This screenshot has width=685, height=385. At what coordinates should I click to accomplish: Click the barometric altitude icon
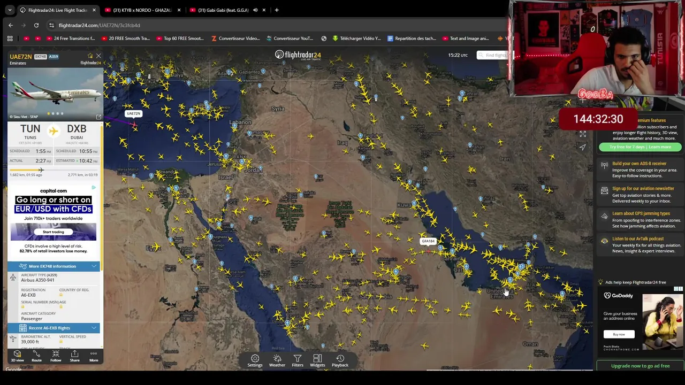tap(13, 339)
